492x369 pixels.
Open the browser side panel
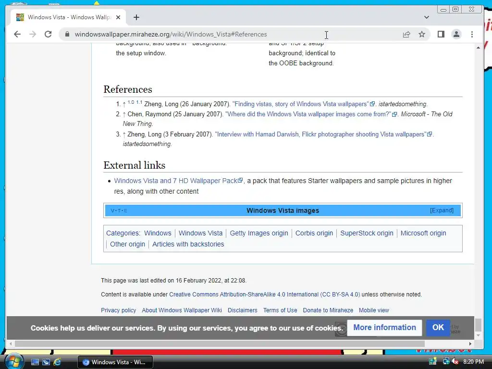441,34
